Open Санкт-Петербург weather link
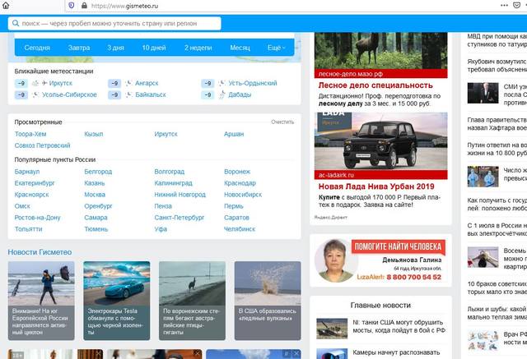The width and height of the screenshot is (527, 359). point(180,218)
